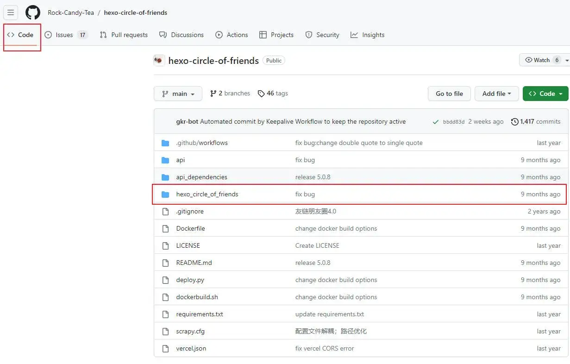This screenshot has width=570, height=364.
Task: Open the Issues tab
Action: tap(66, 35)
